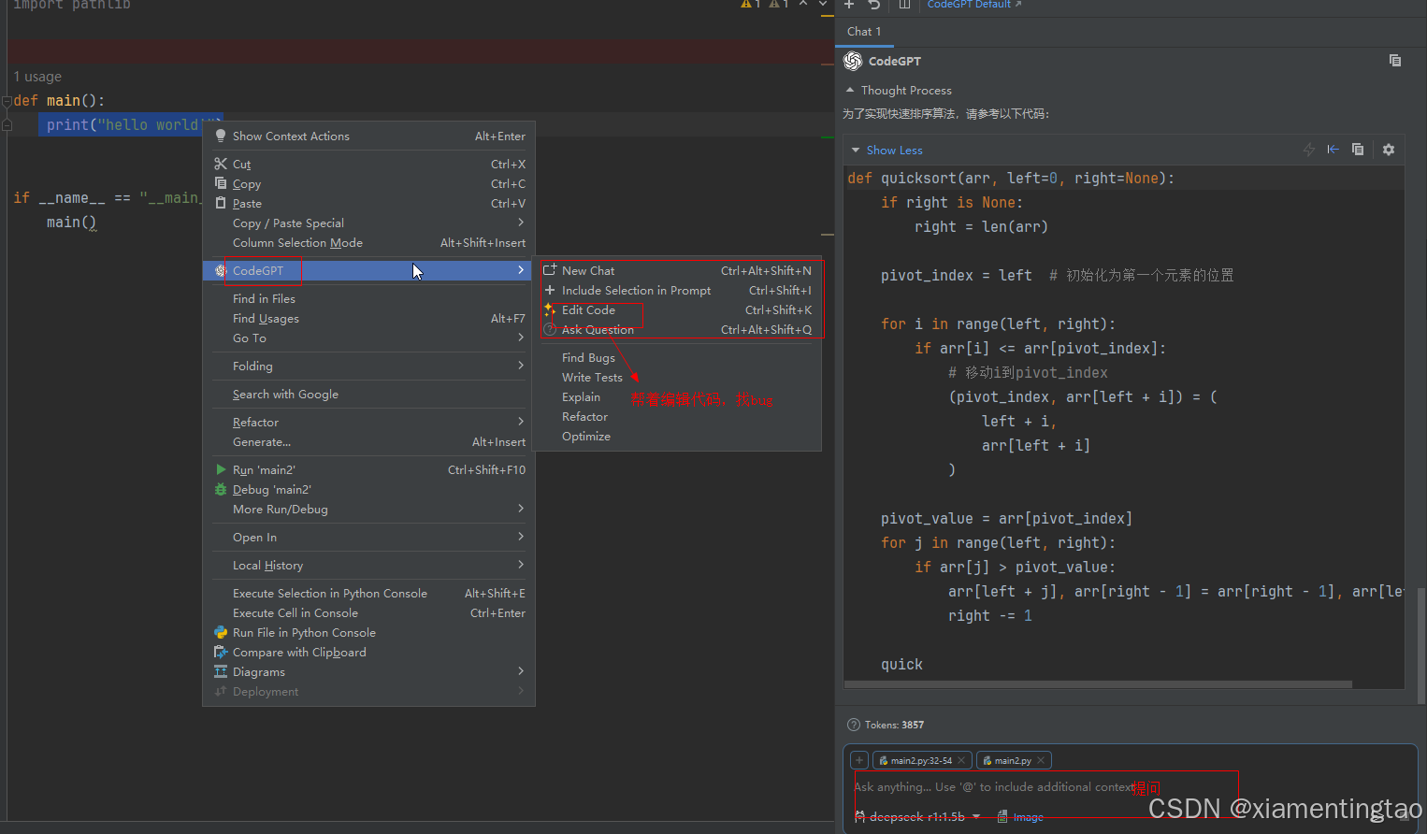Insert code at caret arrow icon
The image size is (1427, 834).
[1333, 150]
